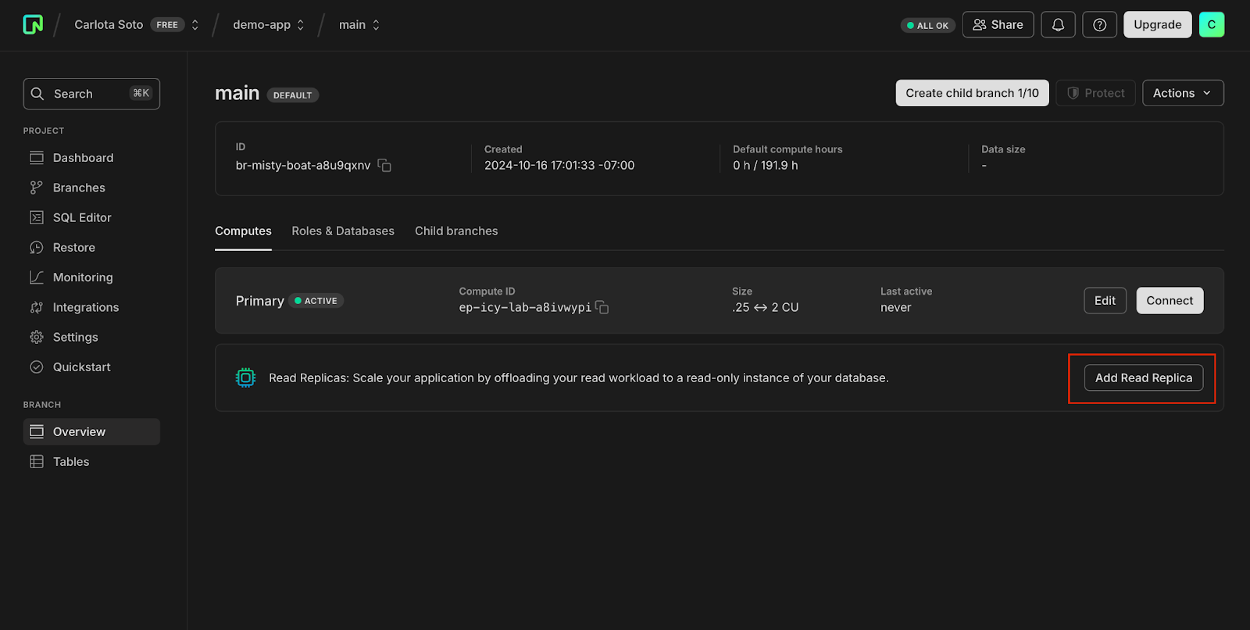Copy the compute ID ep-icy-lab
The height and width of the screenshot is (630, 1250).
(602, 307)
